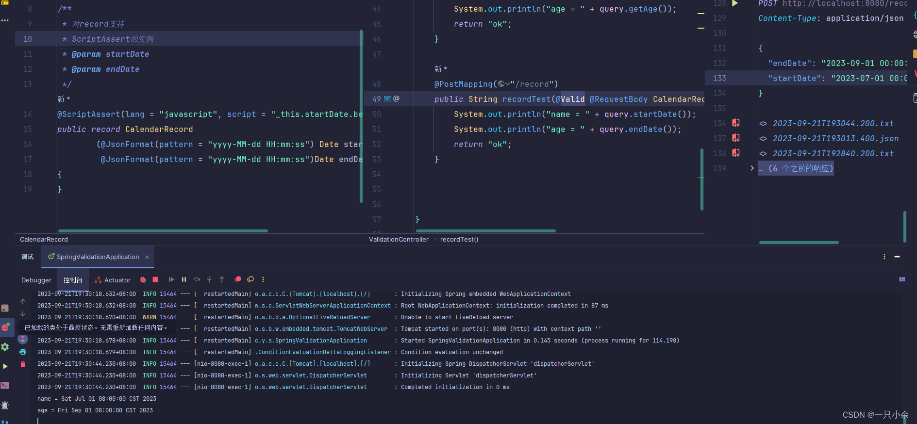Click the Rerun debug bug icon

[143, 279]
